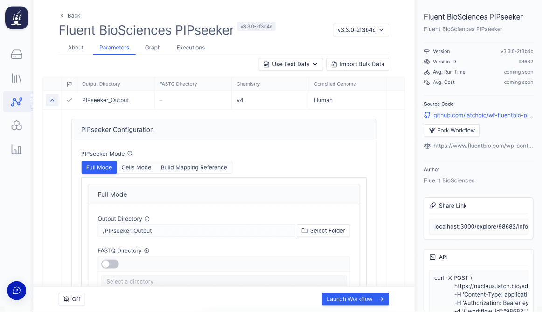Open the Library sidebar icon
The height and width of the screenshot is (312, 542).
[17, 78]
